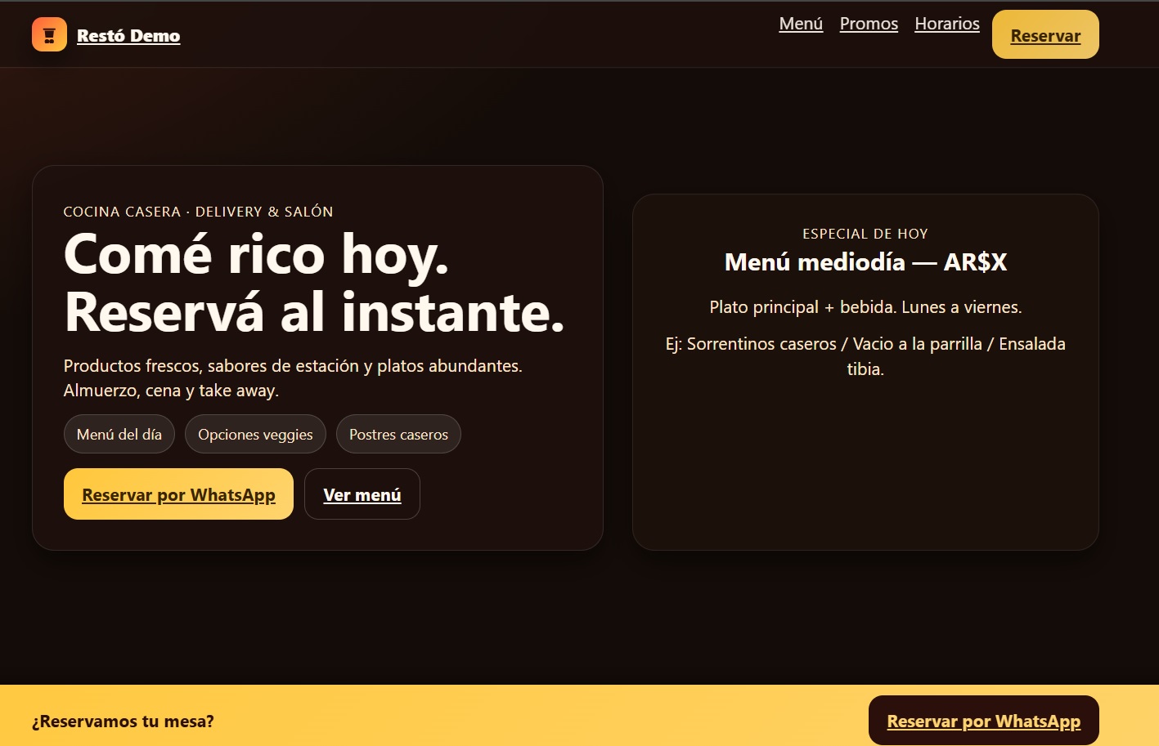Click the orange cup logo icon
Viewport: 1159px width, 746px height.
(x=49, y=34)
